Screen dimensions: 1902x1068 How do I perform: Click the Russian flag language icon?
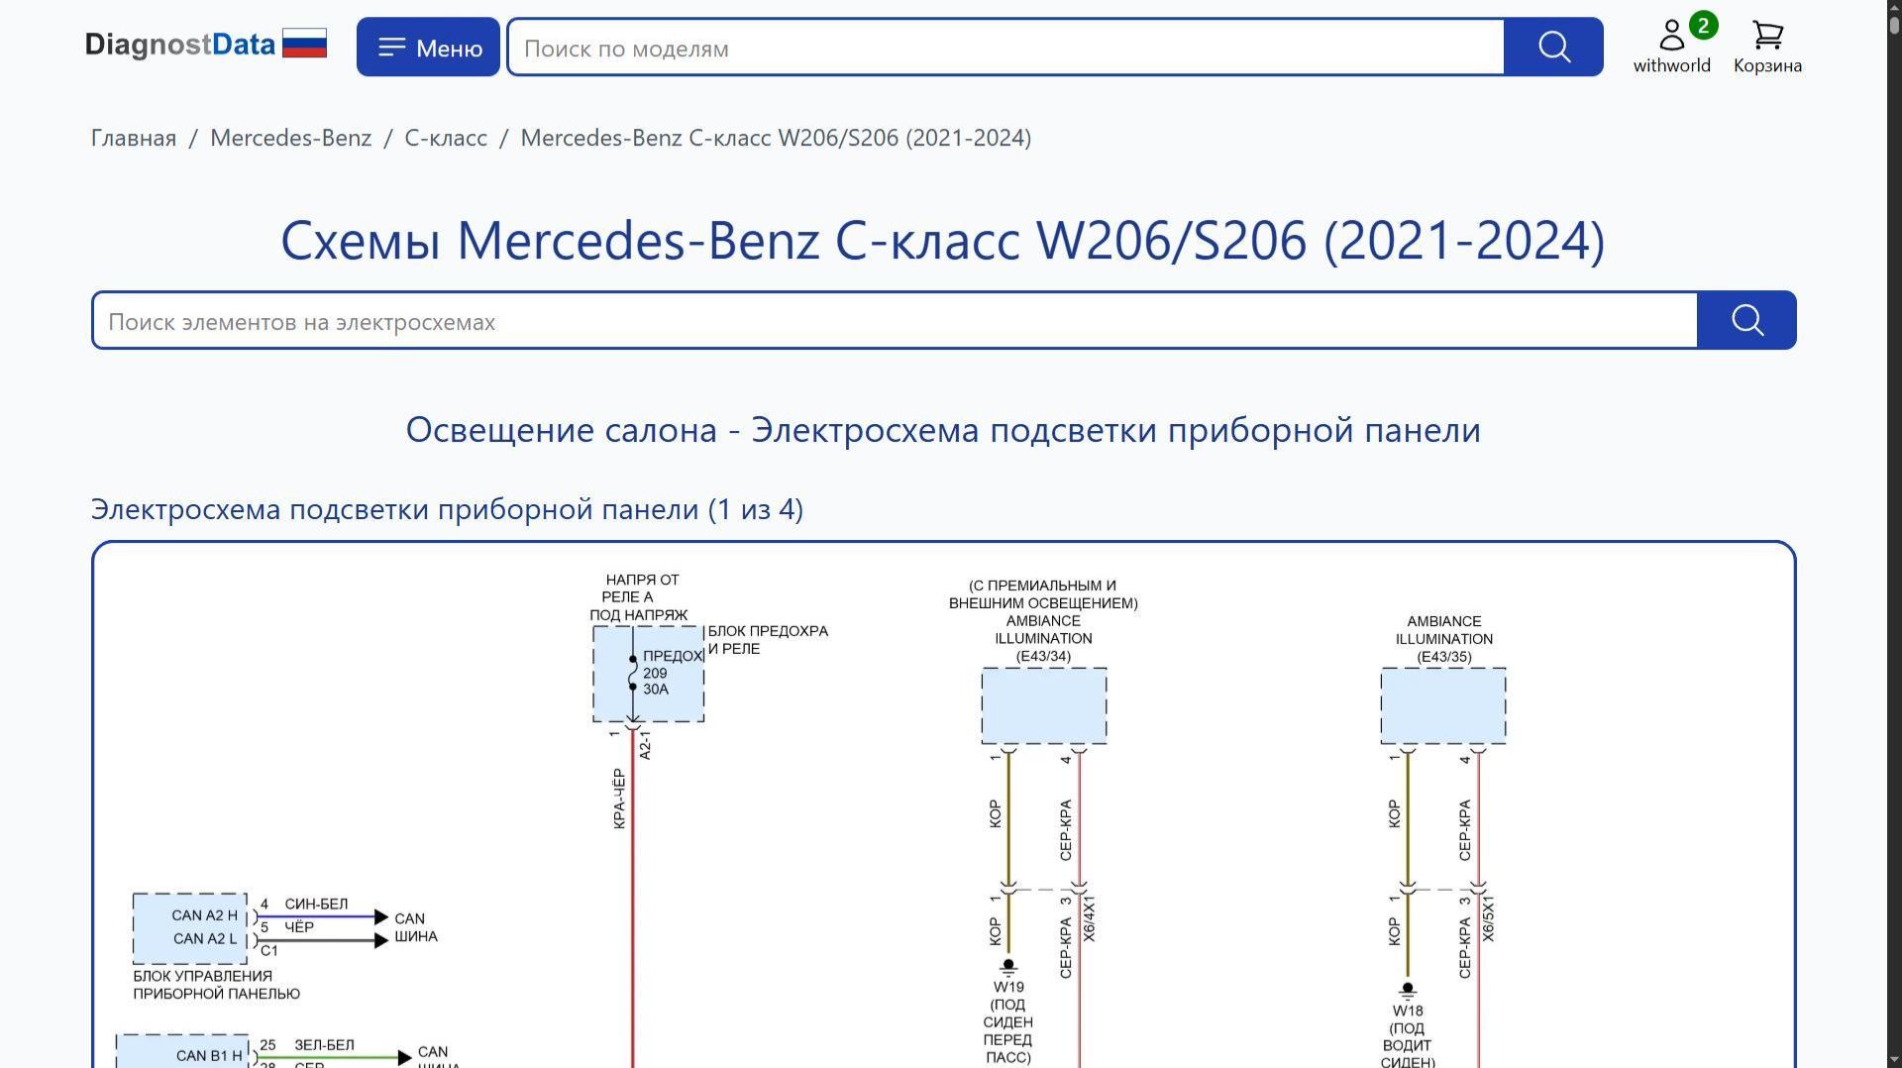click(304, 44)
